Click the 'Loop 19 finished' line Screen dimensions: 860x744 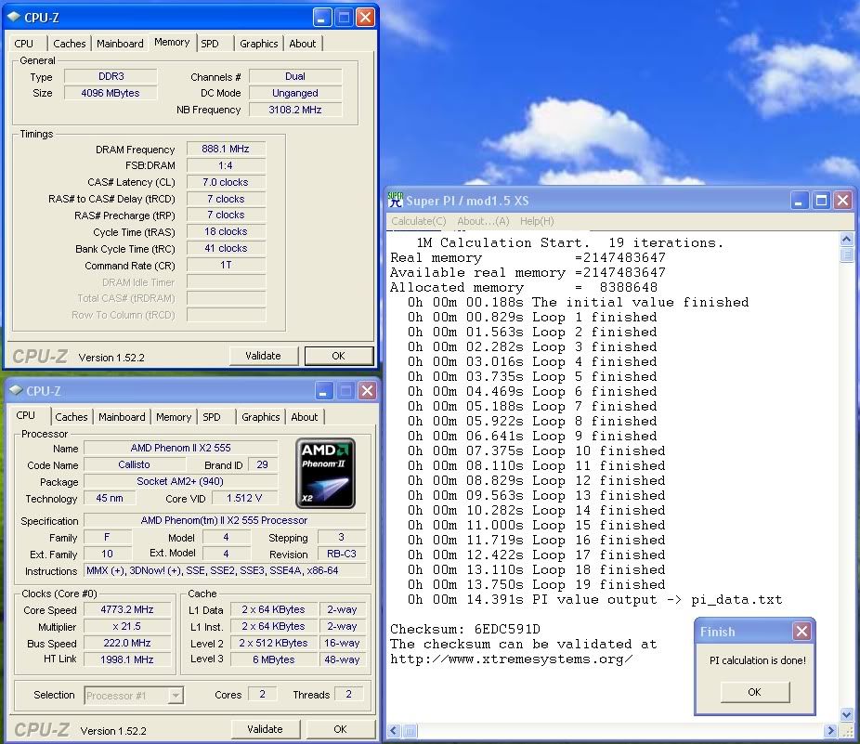(x=536, y=584)
